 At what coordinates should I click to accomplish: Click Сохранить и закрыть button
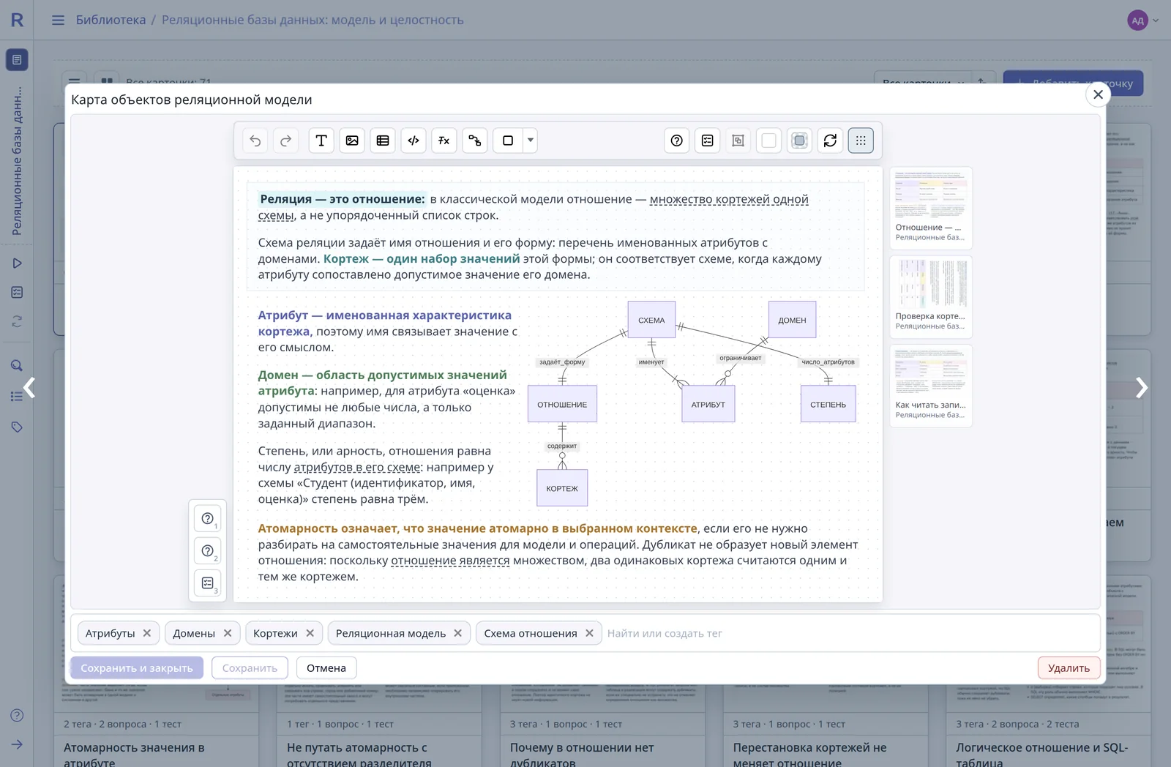point(137,668)
